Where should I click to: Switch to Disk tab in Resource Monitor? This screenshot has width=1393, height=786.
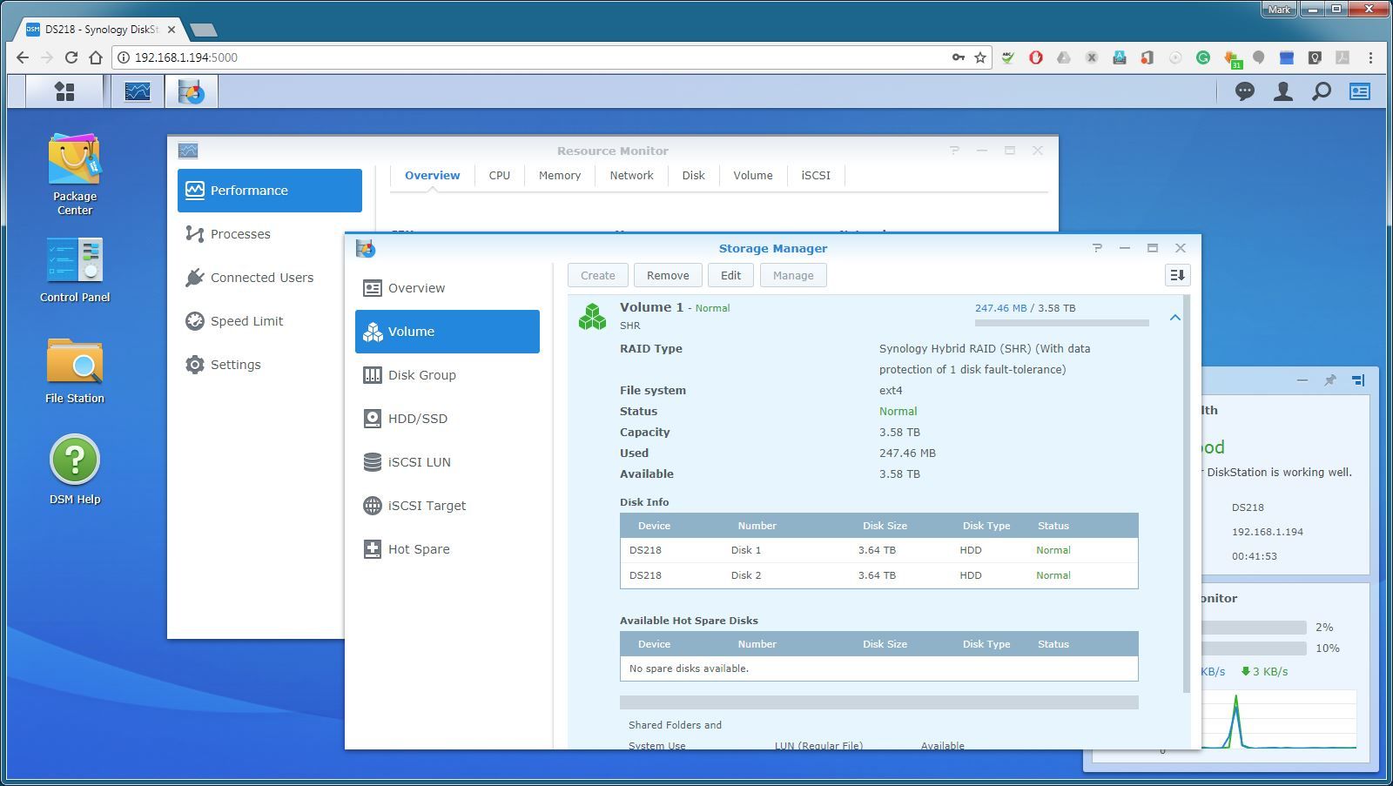pos(694,175)
